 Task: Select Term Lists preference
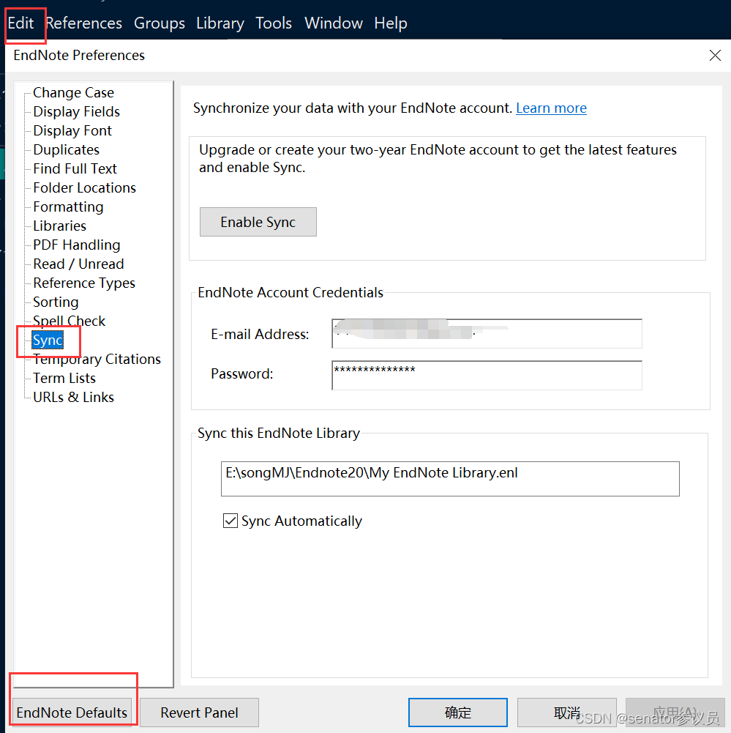pyautogui.click(x=64, y=378)
